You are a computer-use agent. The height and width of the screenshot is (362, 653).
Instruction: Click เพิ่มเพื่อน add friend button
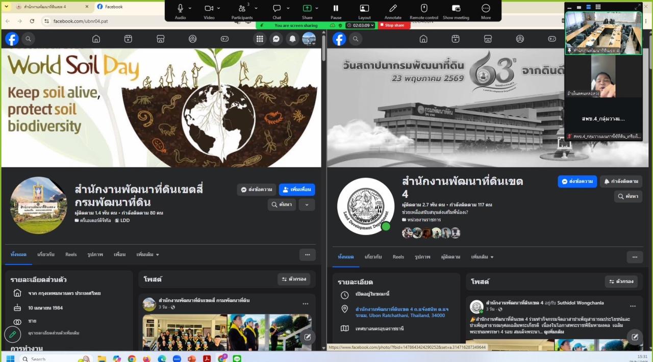pos(297,190)
